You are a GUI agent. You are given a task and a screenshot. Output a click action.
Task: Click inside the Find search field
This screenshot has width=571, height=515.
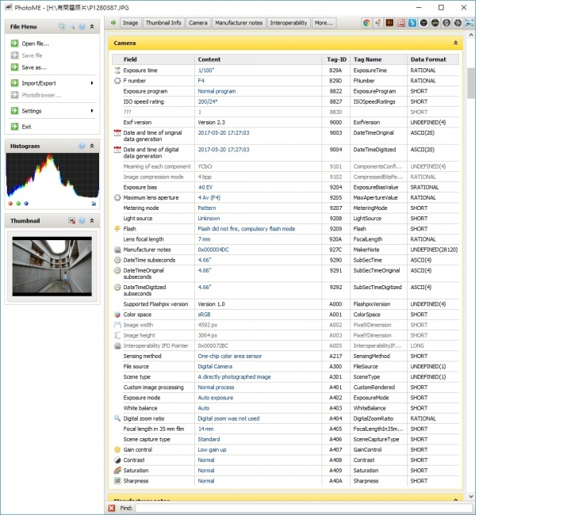tap(301, 508)
